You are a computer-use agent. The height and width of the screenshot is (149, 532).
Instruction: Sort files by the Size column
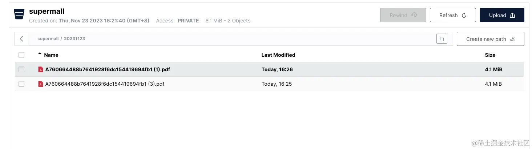click(x=490, y=55)
